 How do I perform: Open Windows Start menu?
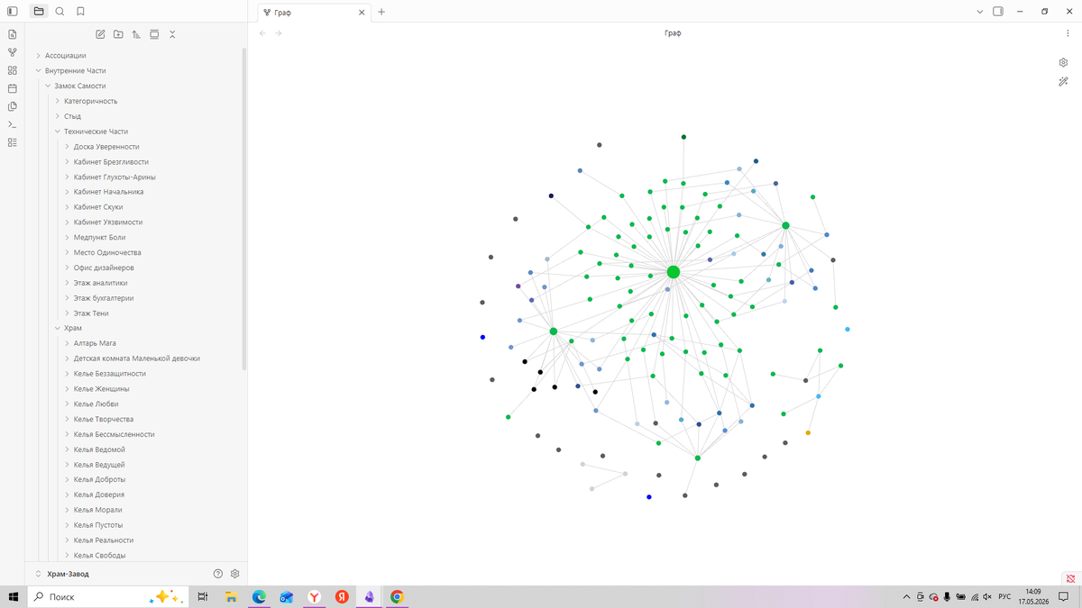14,596
